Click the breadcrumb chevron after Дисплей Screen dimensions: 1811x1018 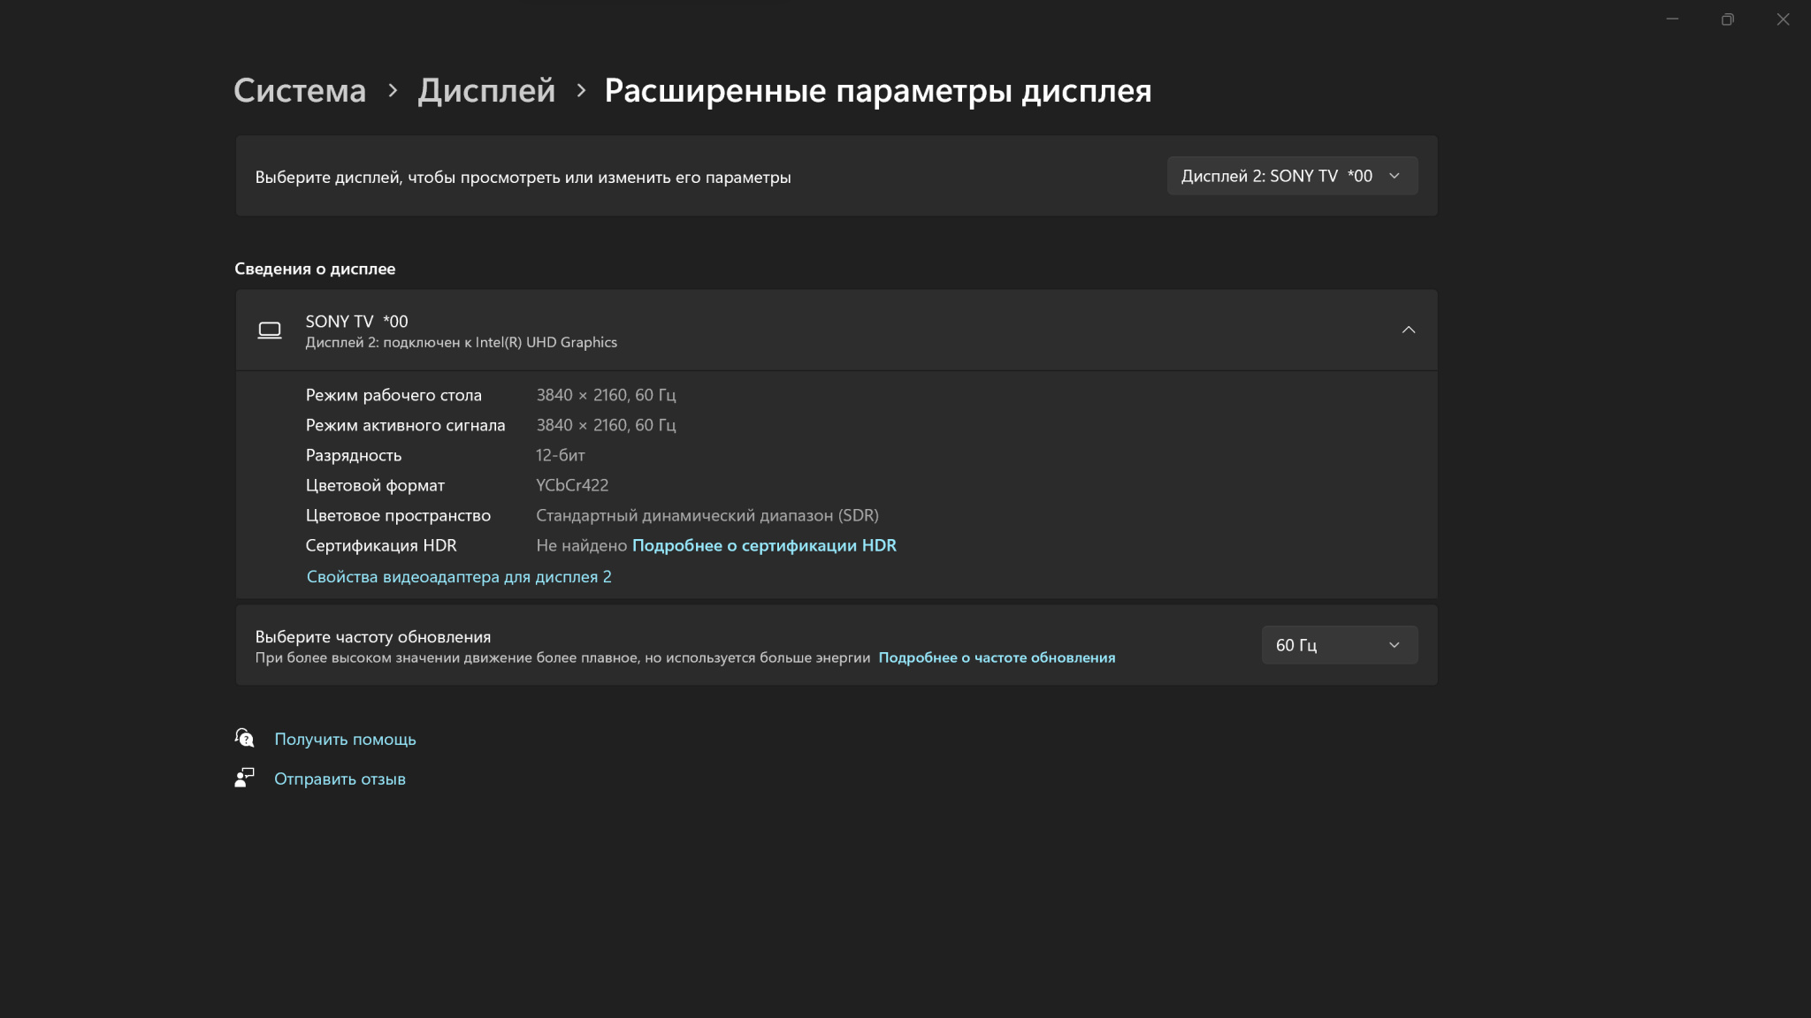click(581, 90)
